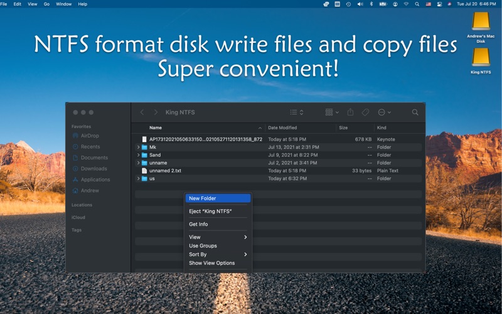
Task: Click the '33 bytes' size cell
Action: tap(362, 170)
